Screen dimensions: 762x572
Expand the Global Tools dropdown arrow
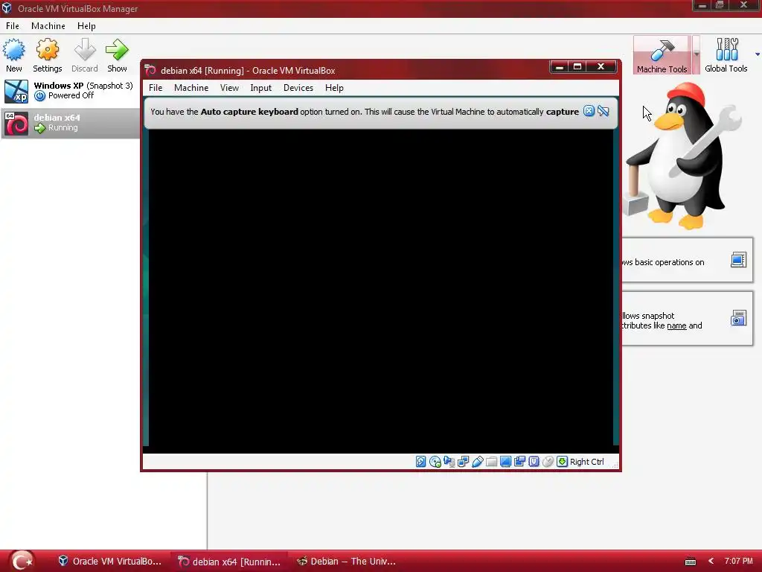(757, 54)
